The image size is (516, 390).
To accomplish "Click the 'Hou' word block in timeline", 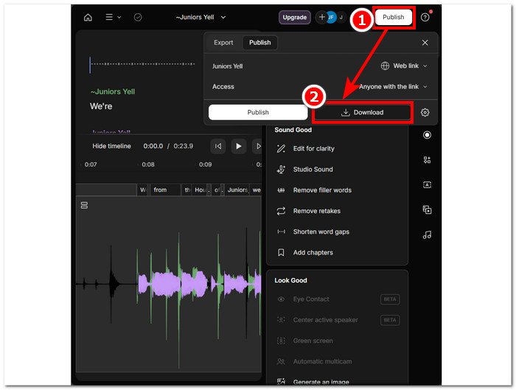I will 201,190.
